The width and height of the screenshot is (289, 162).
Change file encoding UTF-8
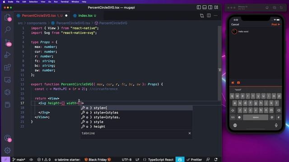coord(126,160)
